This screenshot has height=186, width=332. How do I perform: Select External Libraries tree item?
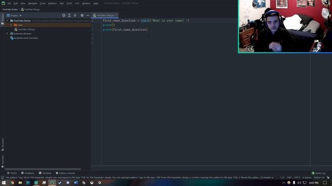click(x=21, y=34)
